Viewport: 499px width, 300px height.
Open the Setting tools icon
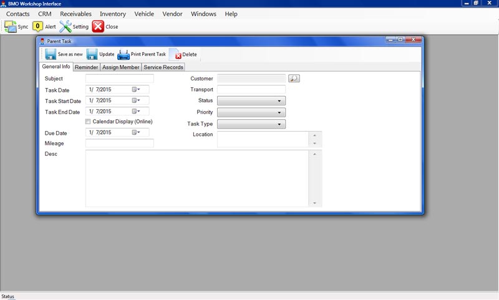pyautogui.click(x=65, y=27)
